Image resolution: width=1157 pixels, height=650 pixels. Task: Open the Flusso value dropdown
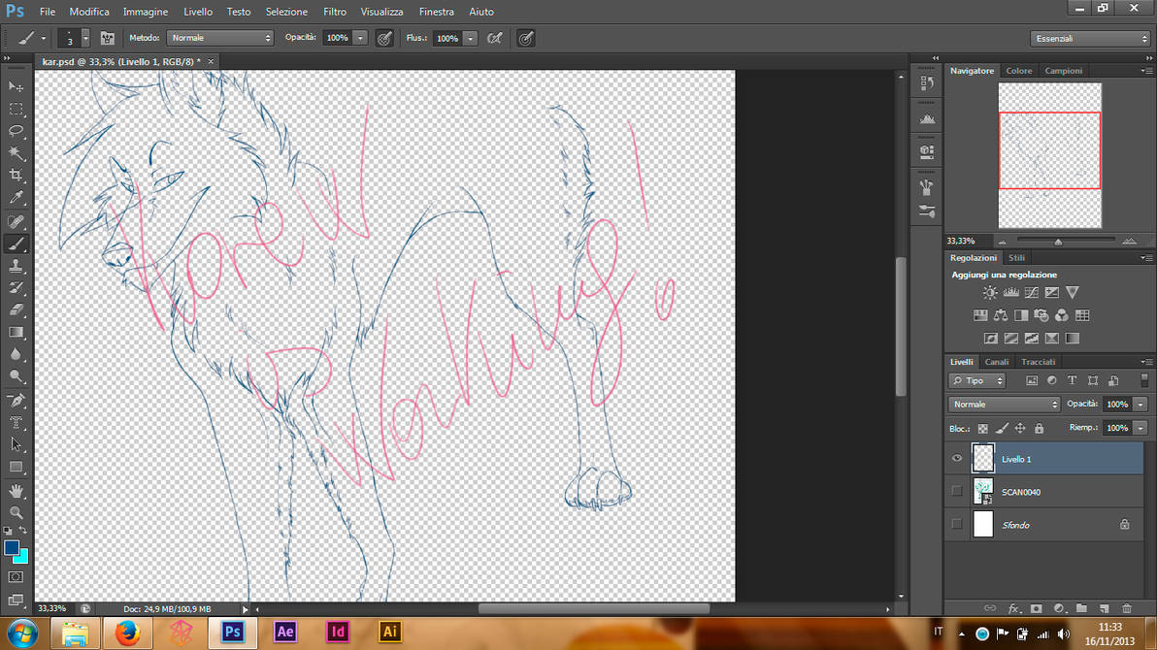(x=470, y=39)
